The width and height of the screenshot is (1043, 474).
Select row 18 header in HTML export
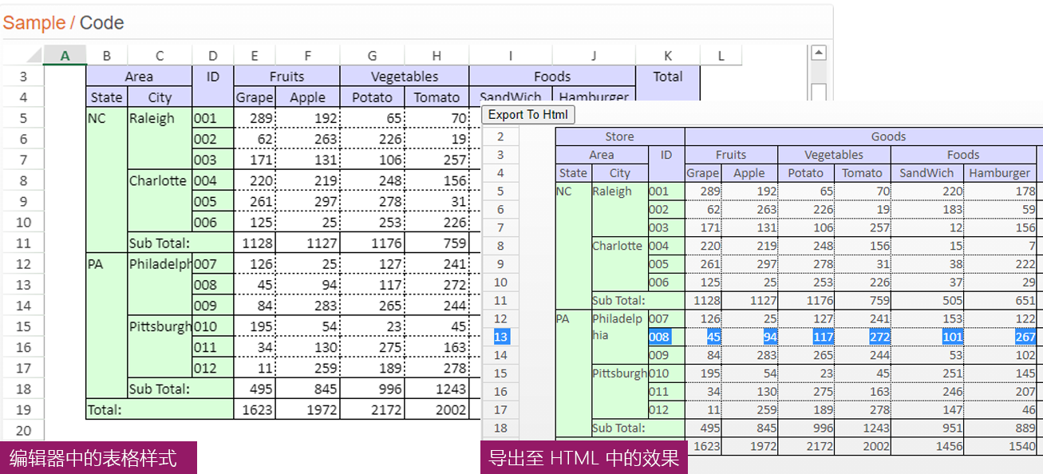coord(500,428)
